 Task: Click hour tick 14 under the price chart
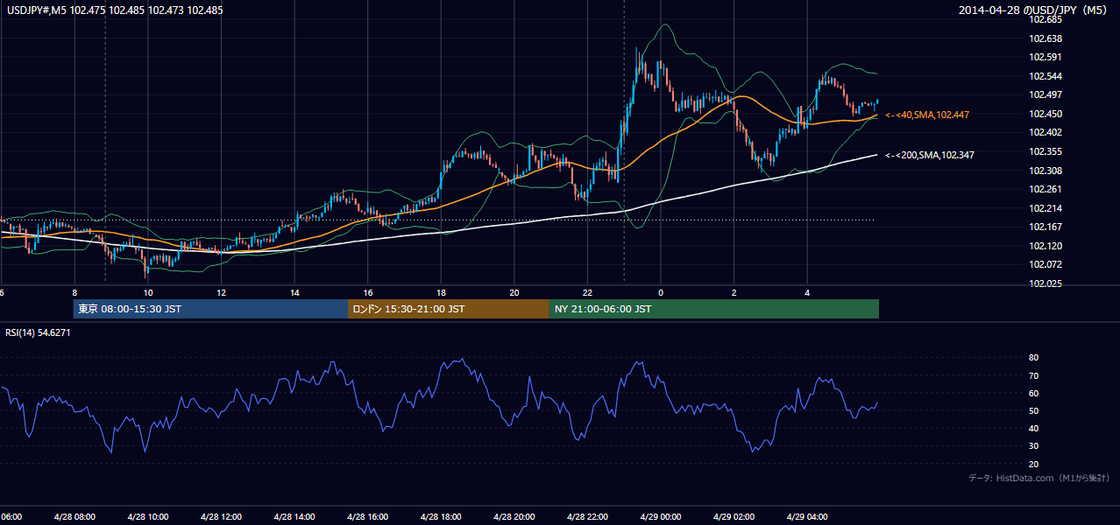click(x=294, y=292)
